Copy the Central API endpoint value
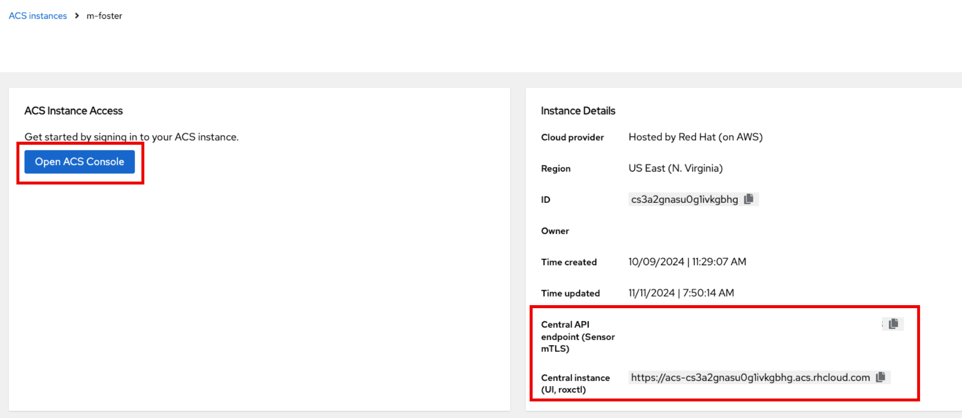Viewport: 962px width, 418px height. point(894,324)
